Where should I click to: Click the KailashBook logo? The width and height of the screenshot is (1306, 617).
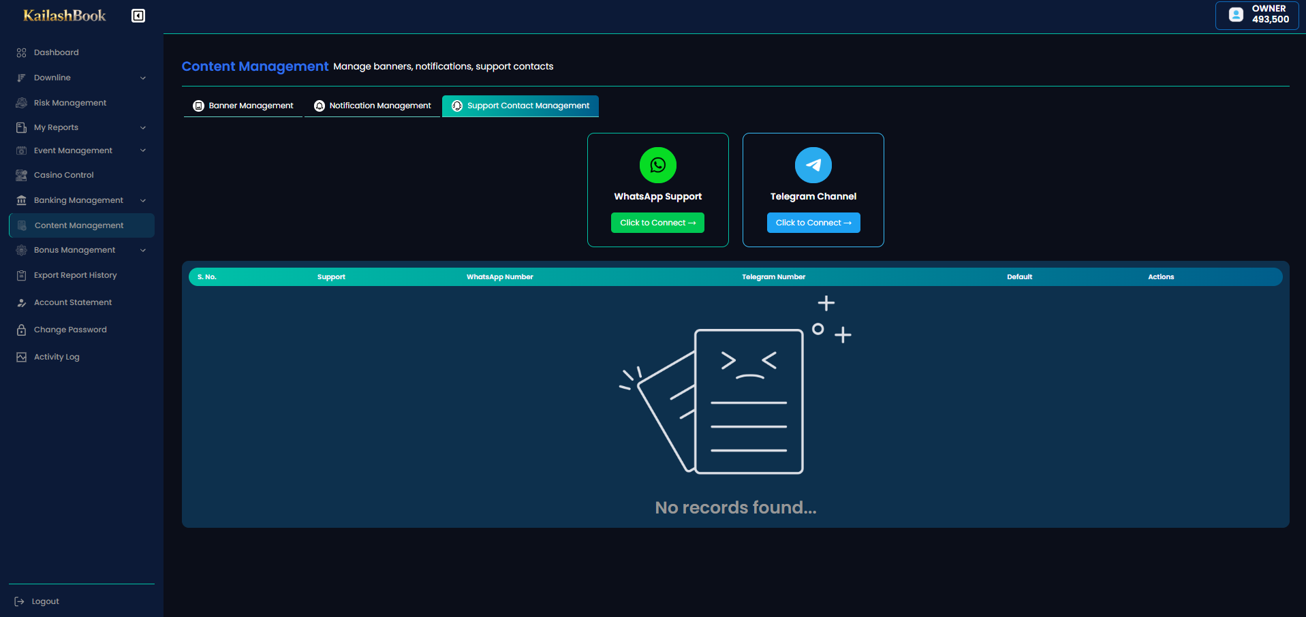pyautogui.click(x=65, y=16)
